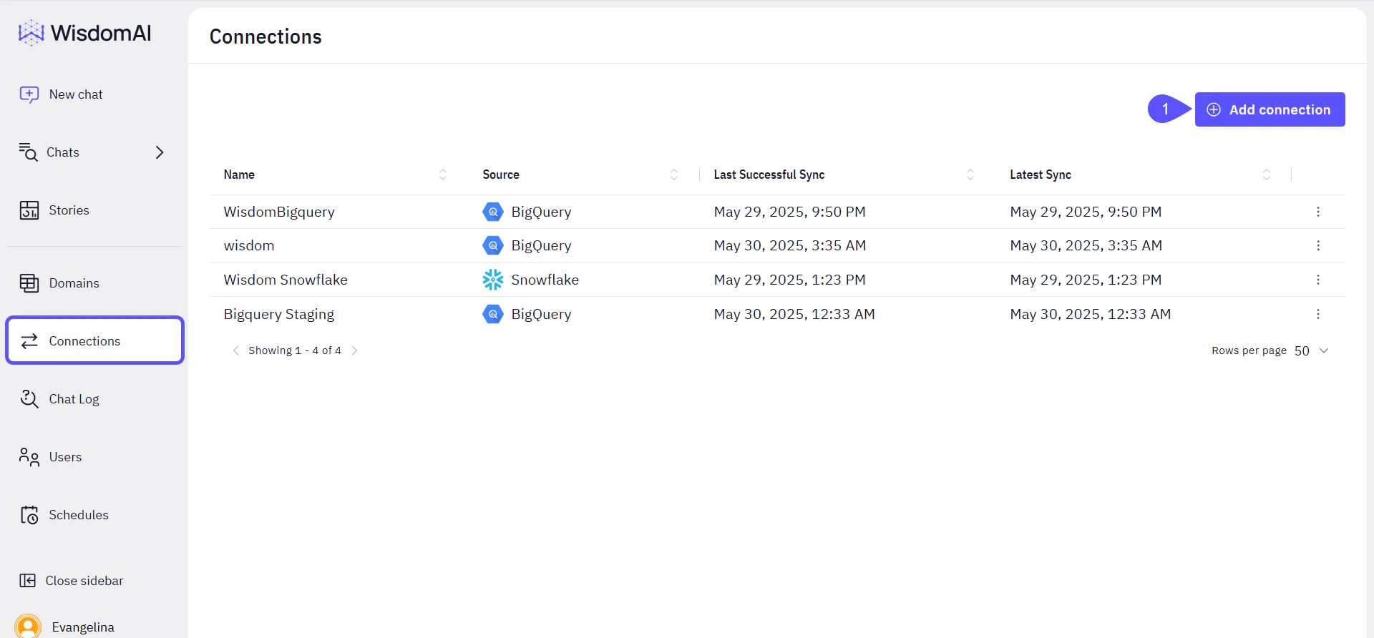Screen dimensions: 1374x638
Task: Open the Chat Log page
Action: click(74, 399)
